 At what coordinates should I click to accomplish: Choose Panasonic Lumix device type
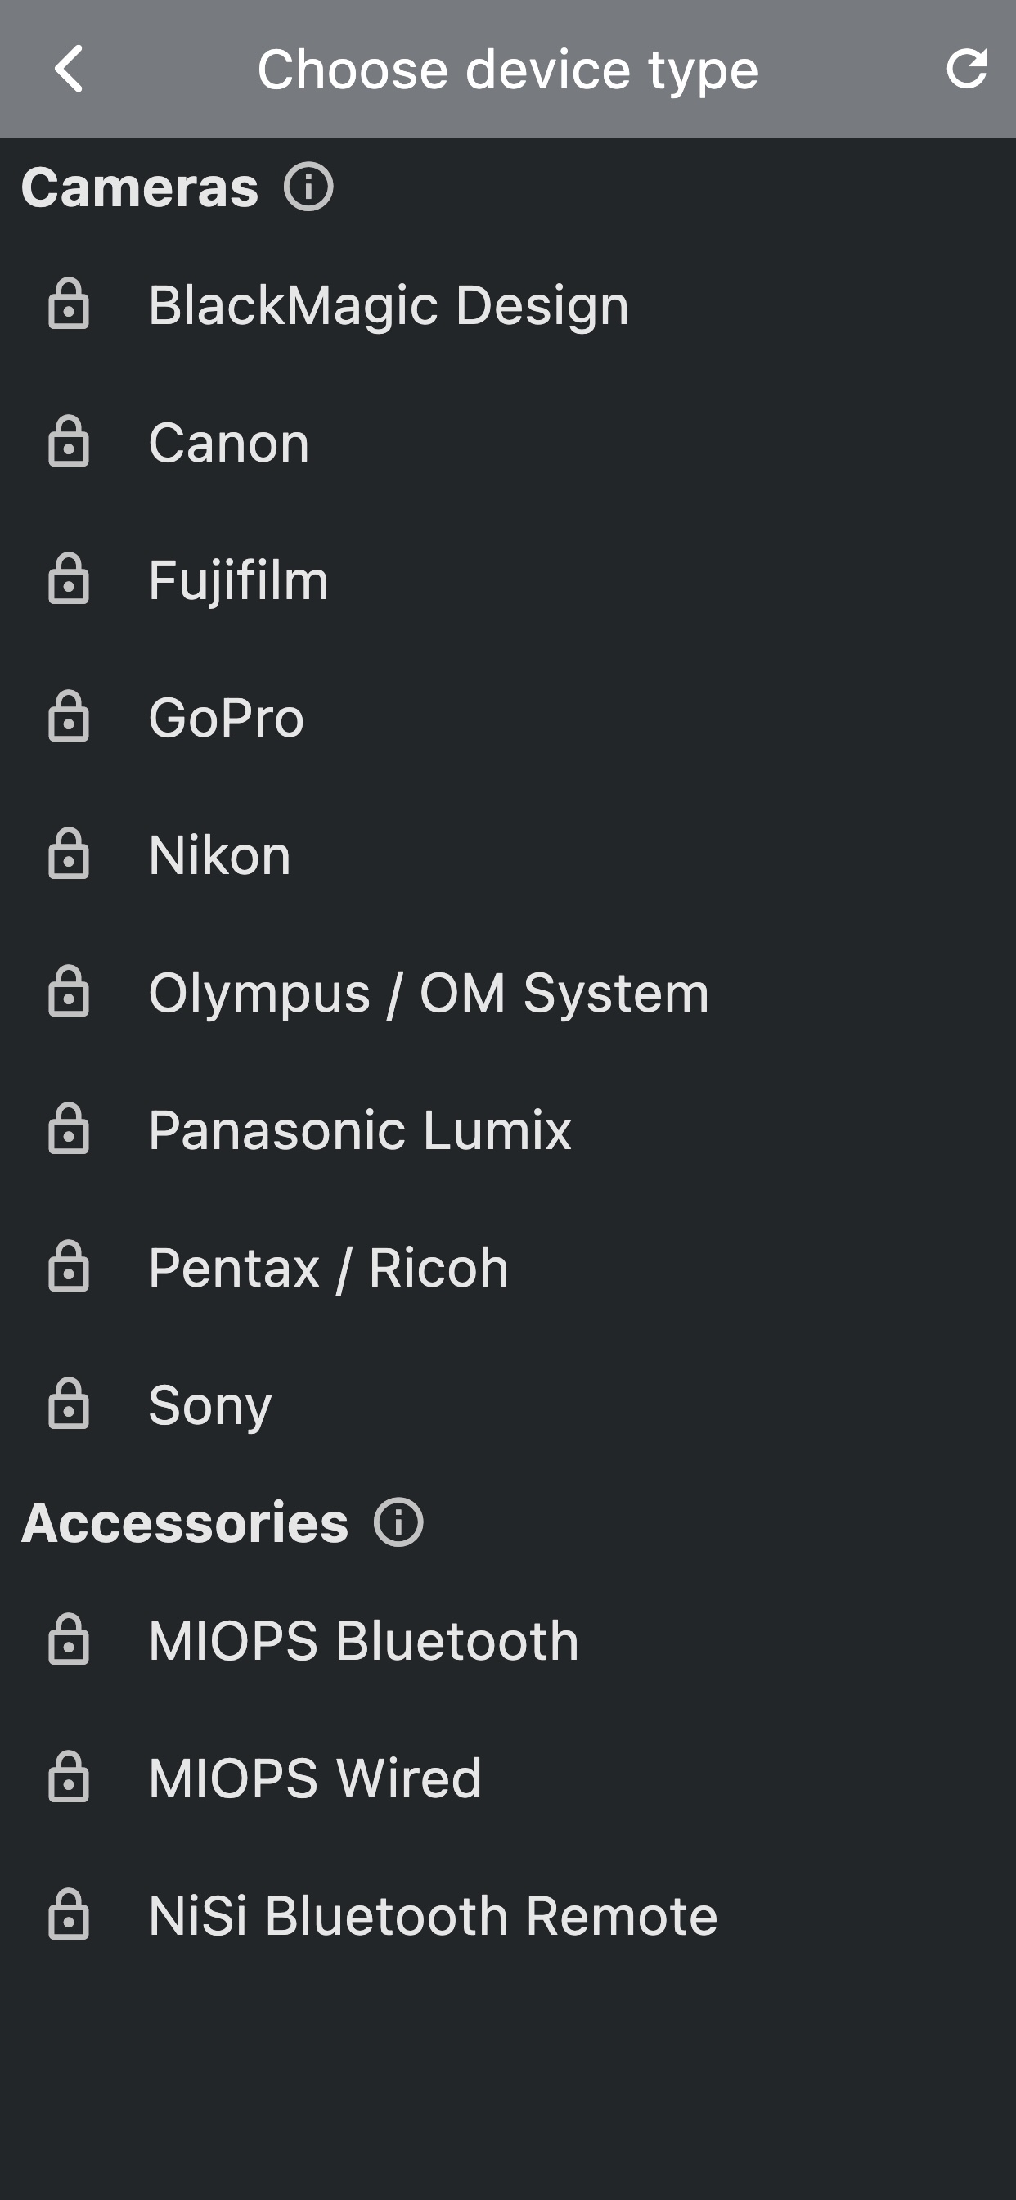tap(359, 1130)
